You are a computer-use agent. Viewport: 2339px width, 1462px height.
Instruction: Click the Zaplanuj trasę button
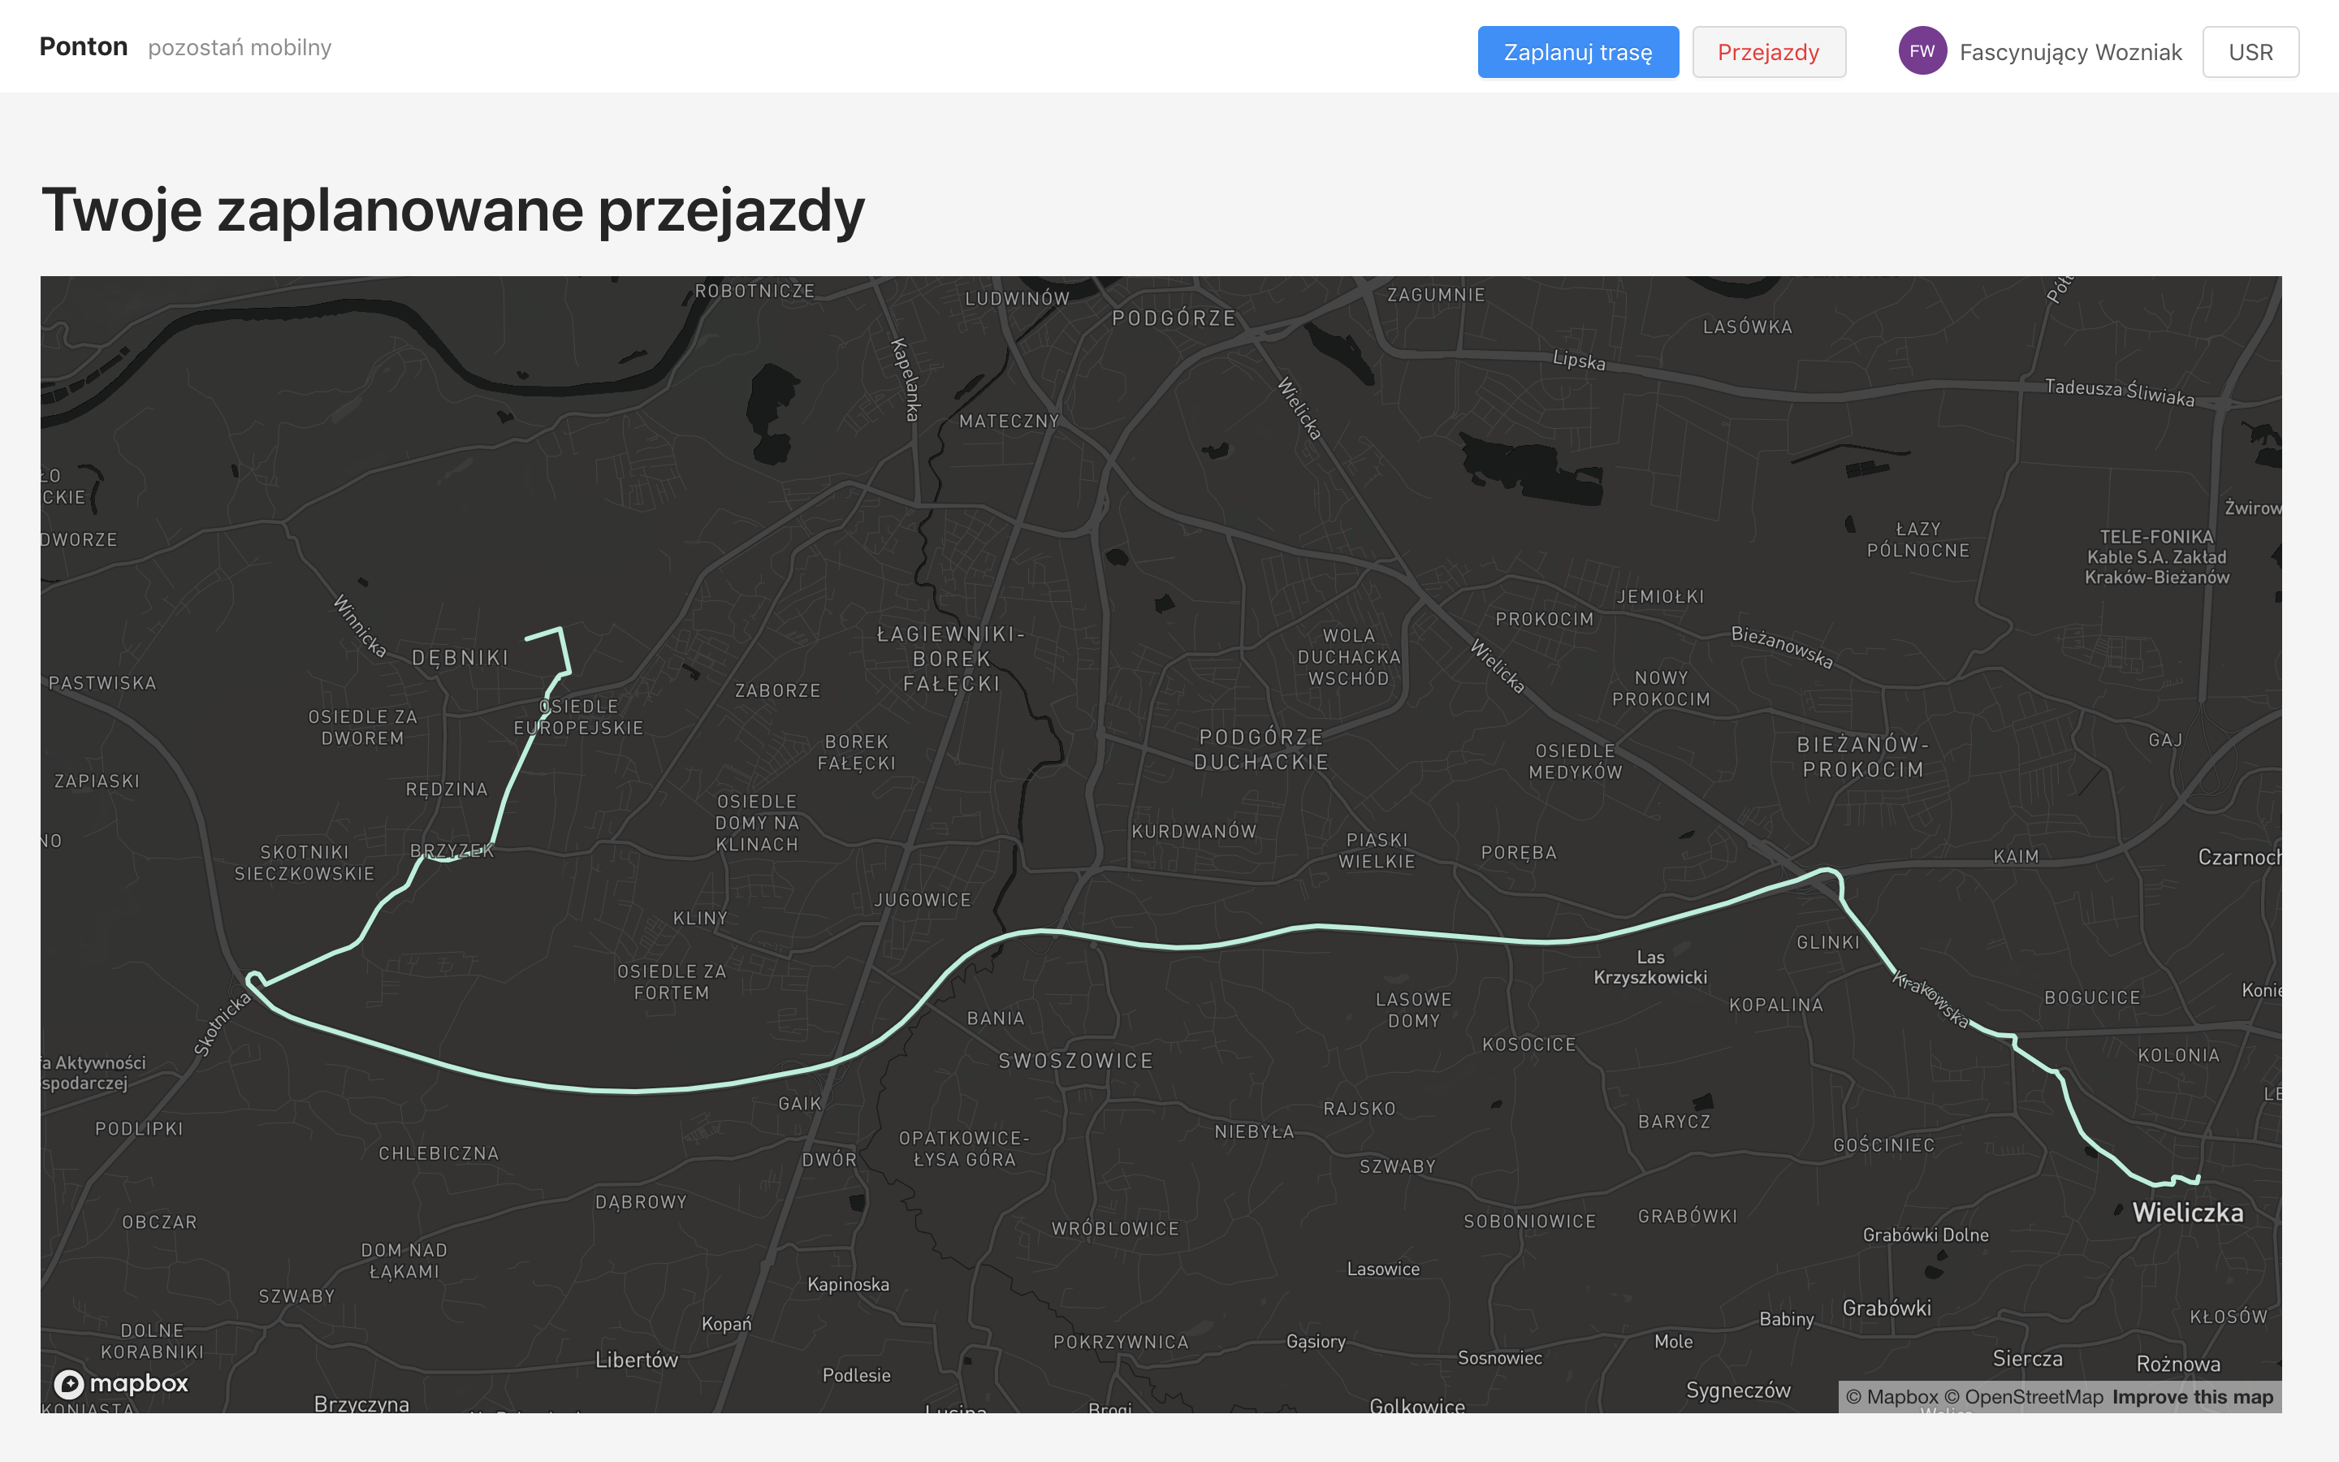1577,52
